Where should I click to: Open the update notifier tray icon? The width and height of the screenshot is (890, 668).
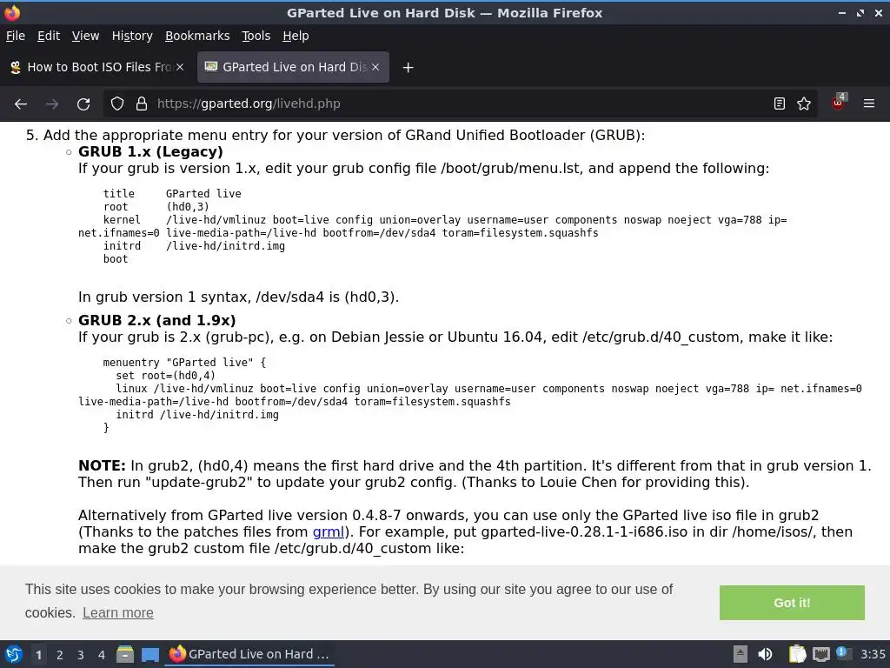click(x=843, y=653)
